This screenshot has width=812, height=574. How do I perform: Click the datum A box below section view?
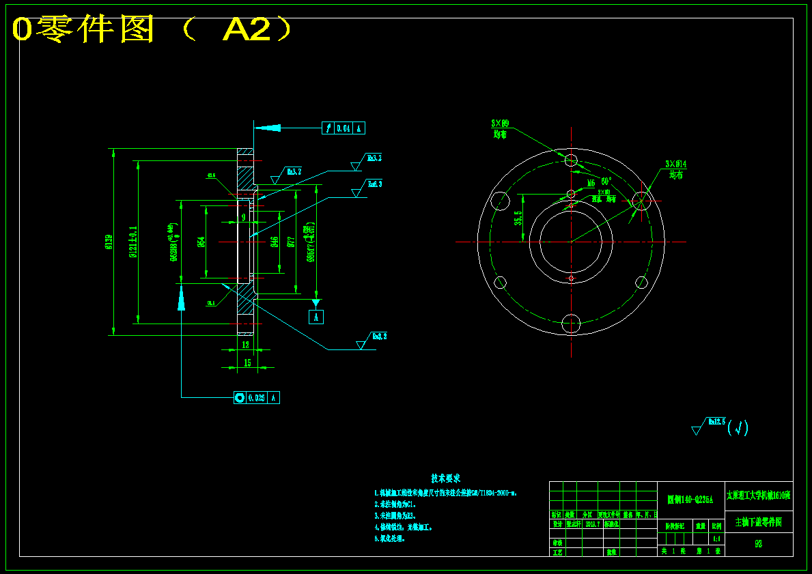pyautogui.click(x=316, y=317)
